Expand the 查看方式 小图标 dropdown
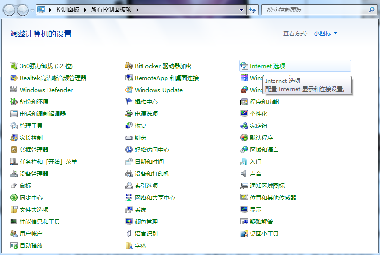 [325, 34]
